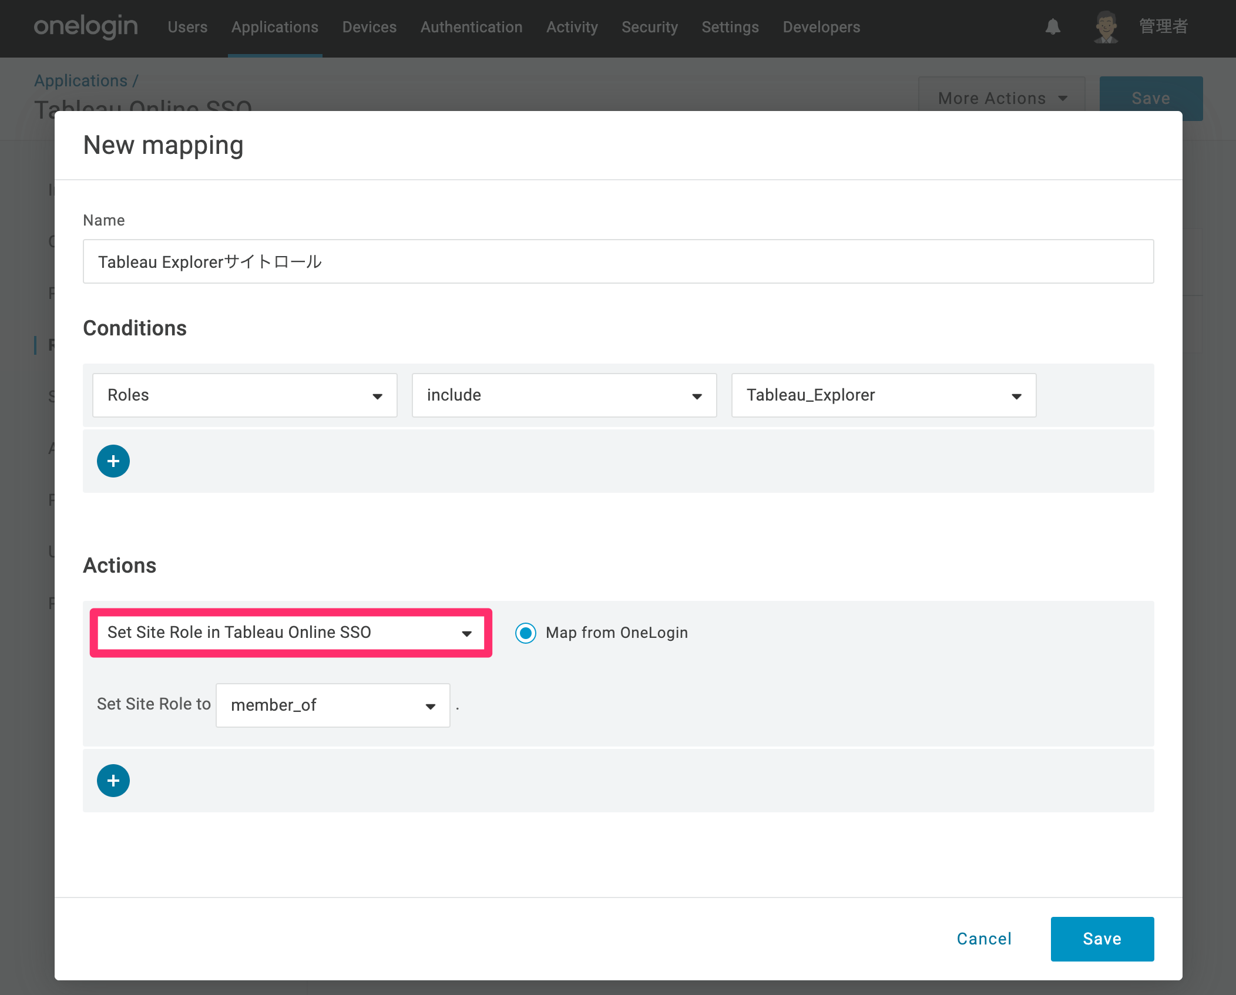Click the onelogin logo
The width and height of the screenshot is (1236, 995).
point(86,27)
